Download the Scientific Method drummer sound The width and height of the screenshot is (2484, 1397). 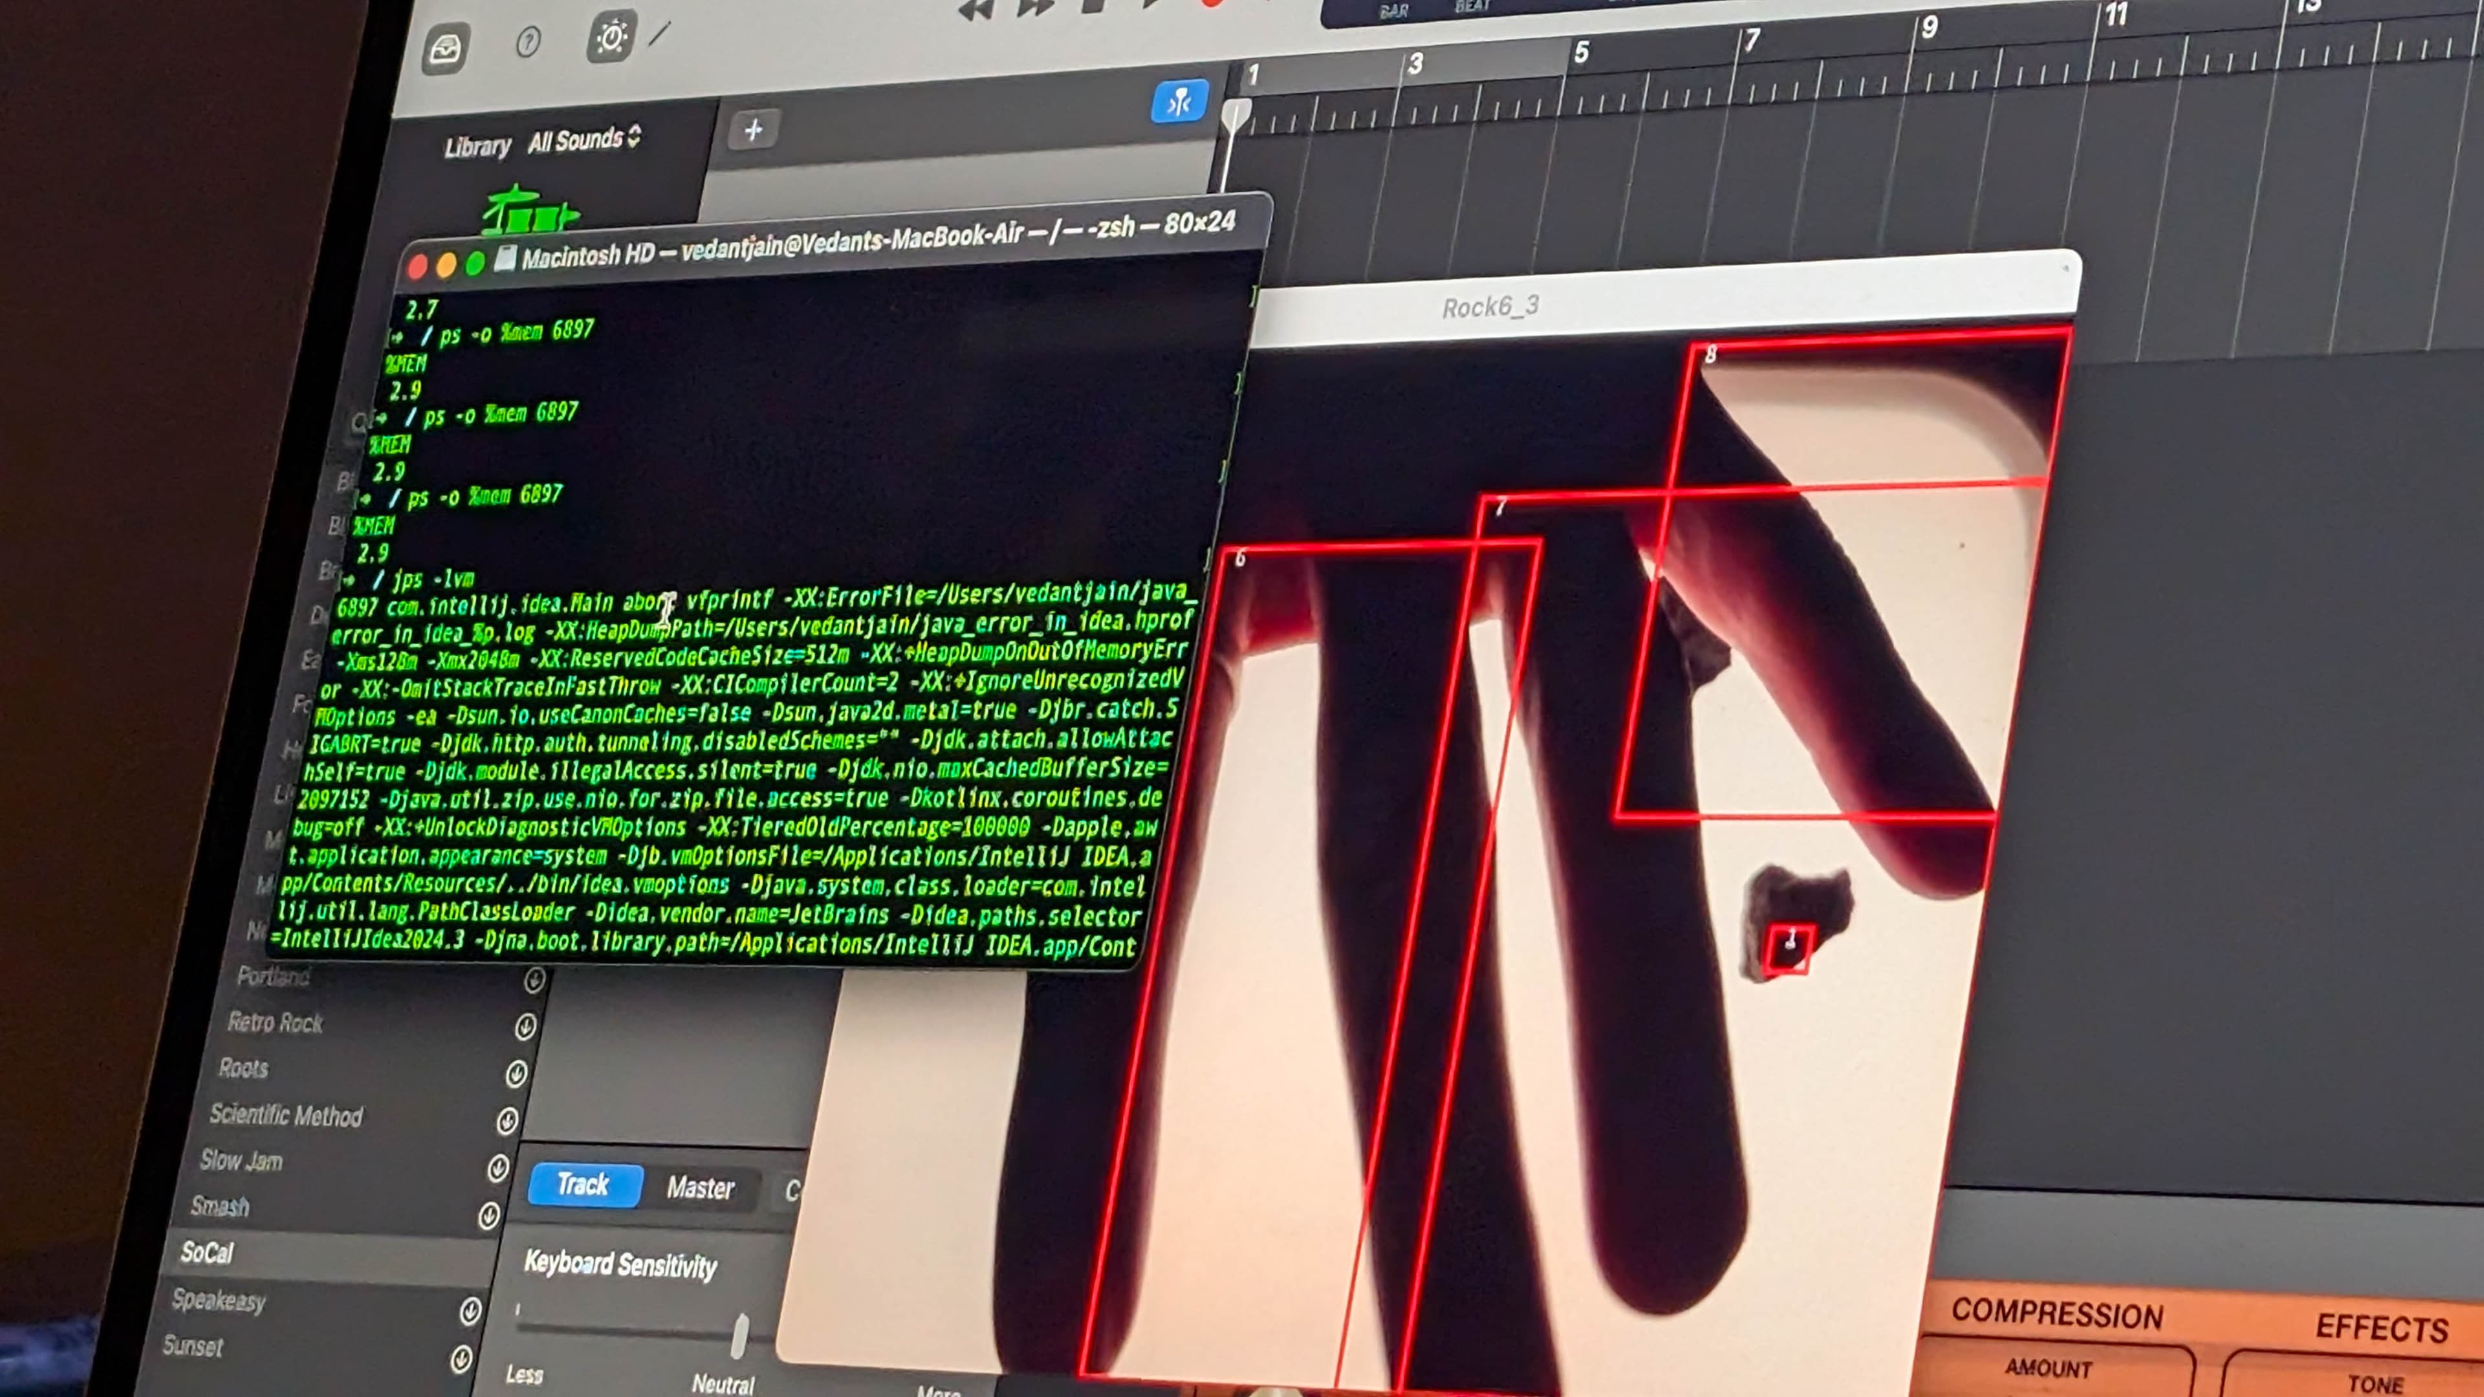coord(507,1120)
